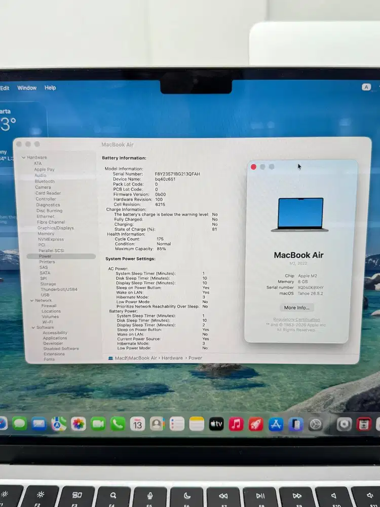The image size is (380, 507).
Task: Select ATA in the sidebar
Action: coord(38,163)
